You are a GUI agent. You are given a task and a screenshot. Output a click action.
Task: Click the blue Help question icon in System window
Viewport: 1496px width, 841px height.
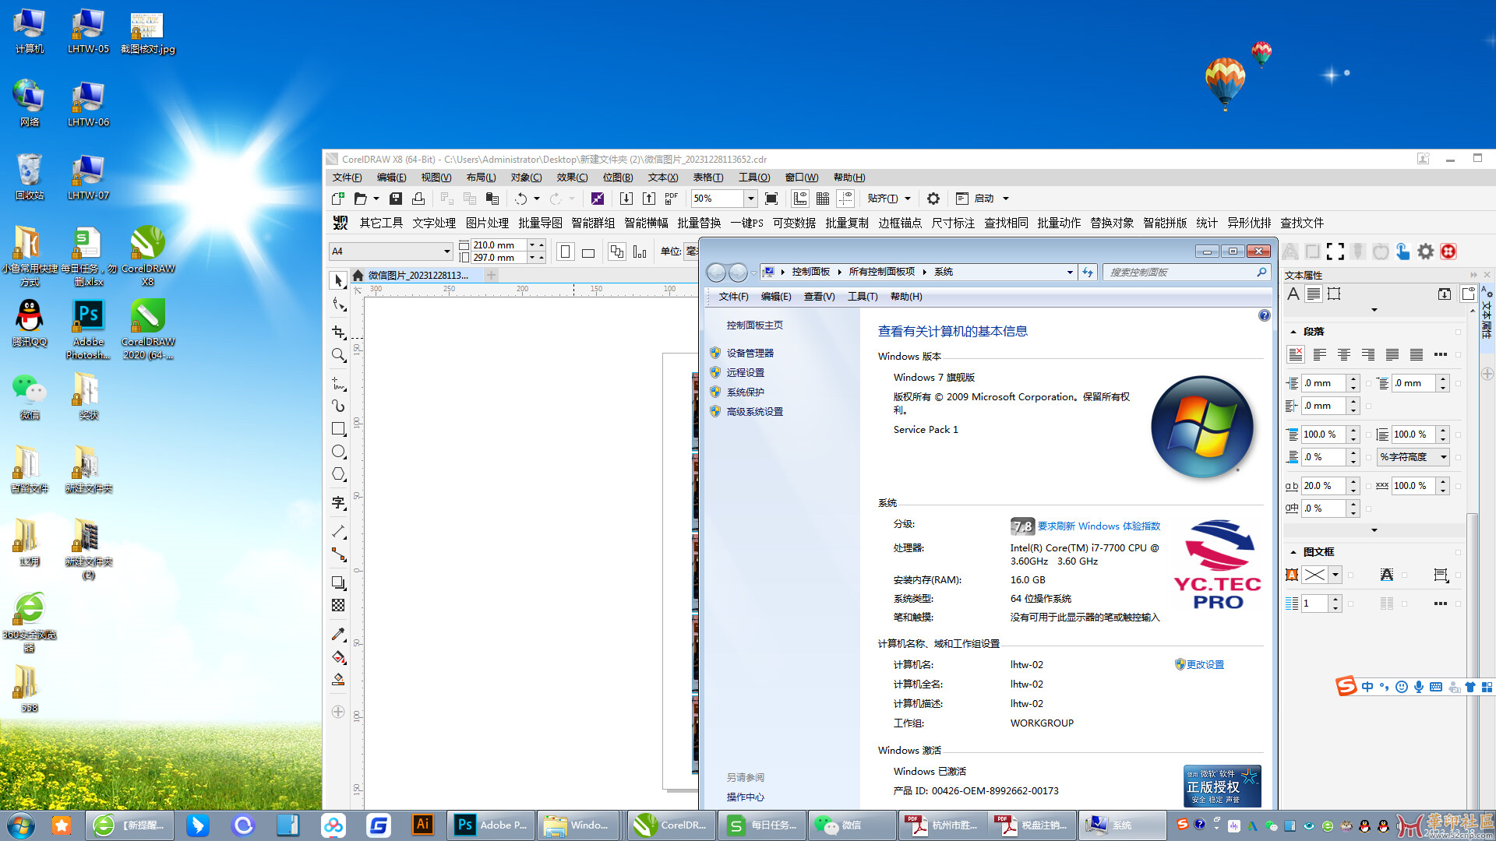click(x=1264, y=315)
